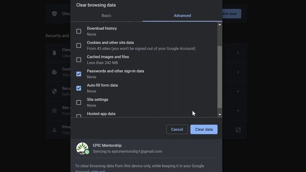Viewport: 306px width, 172px height.
Task: Click the external link icon in Privacy row
Action: [x=238, y=130]
